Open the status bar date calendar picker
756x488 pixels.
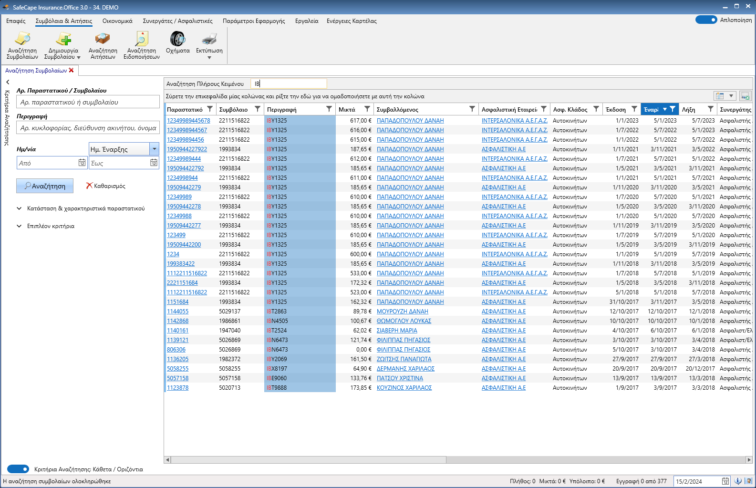point(725,481)
